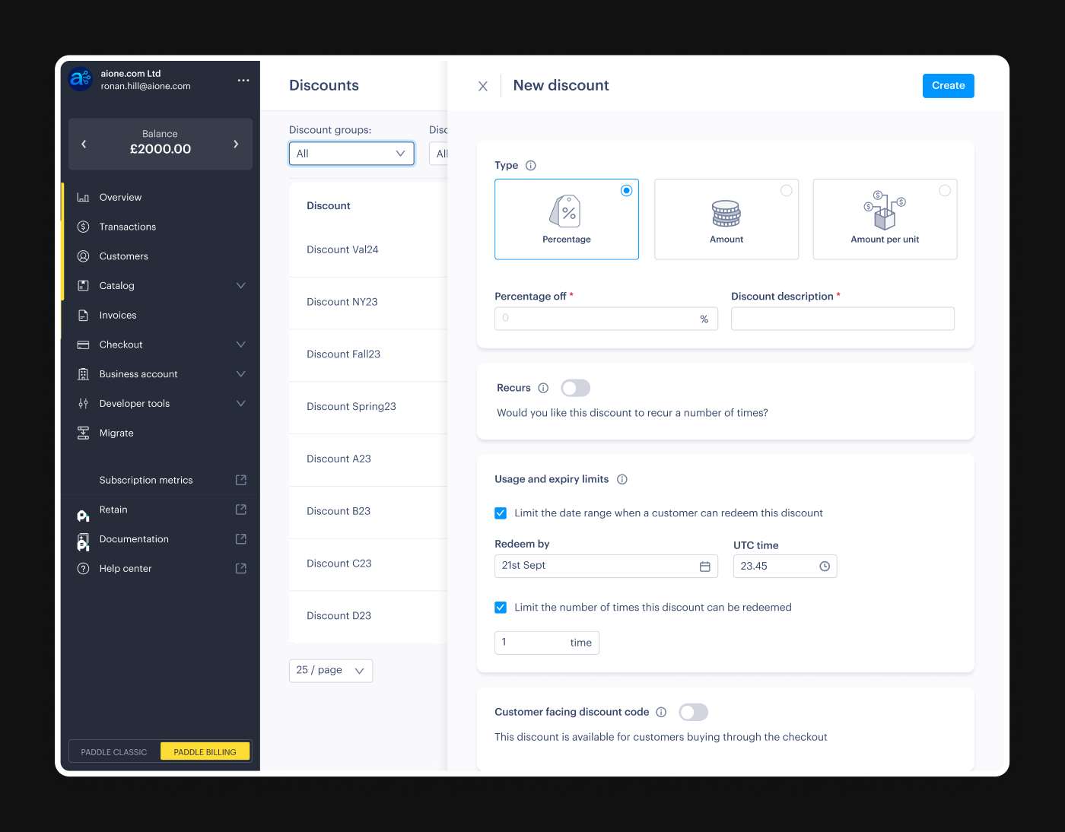
Task: Click the Discount description input field
Action: coord(842,319)
